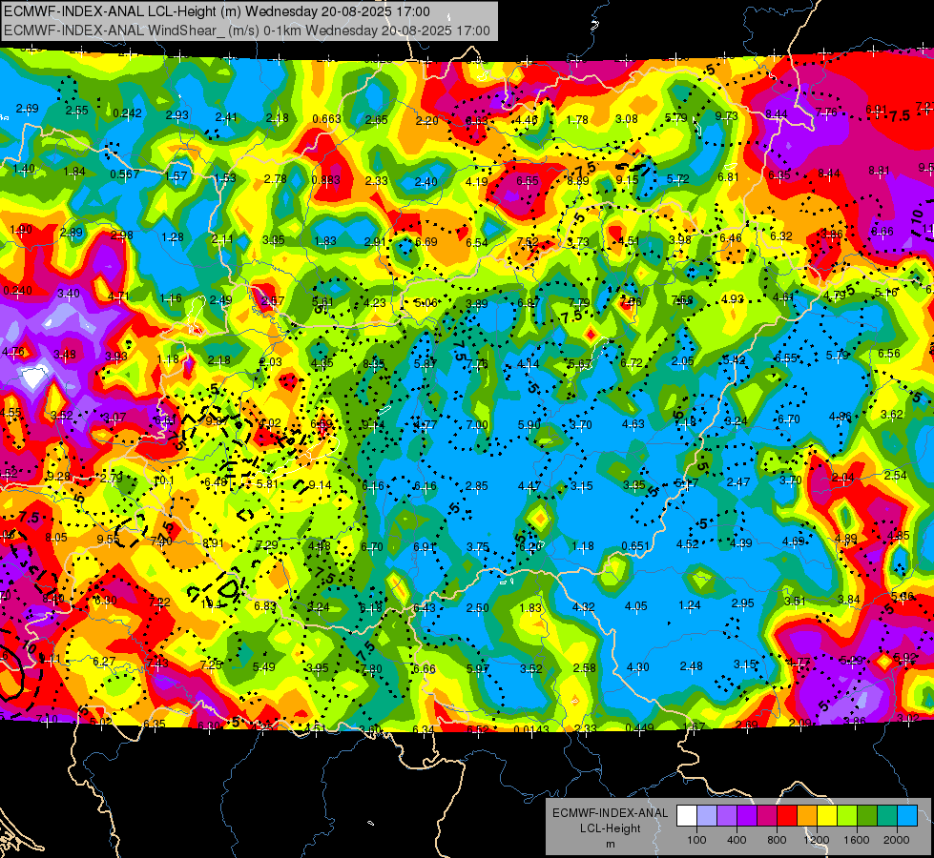This screenshot has width=934, height=858.
Task: Click the map value '2.58'
Action: [x=584, y=667]
